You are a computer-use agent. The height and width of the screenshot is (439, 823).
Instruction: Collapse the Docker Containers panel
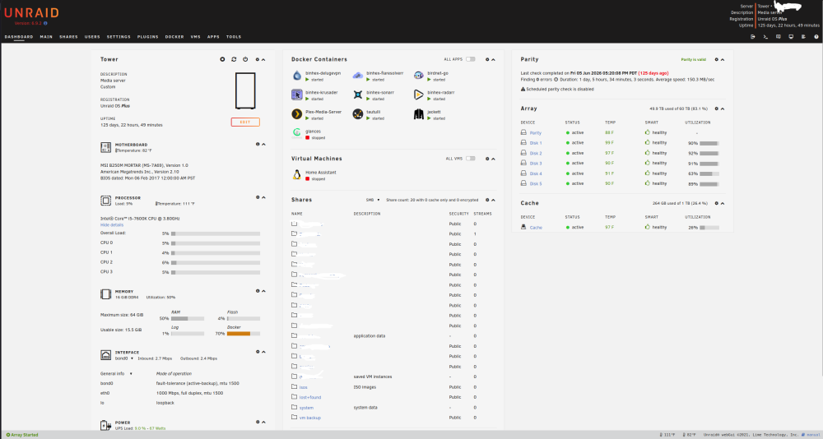click(x=493, y=60)
